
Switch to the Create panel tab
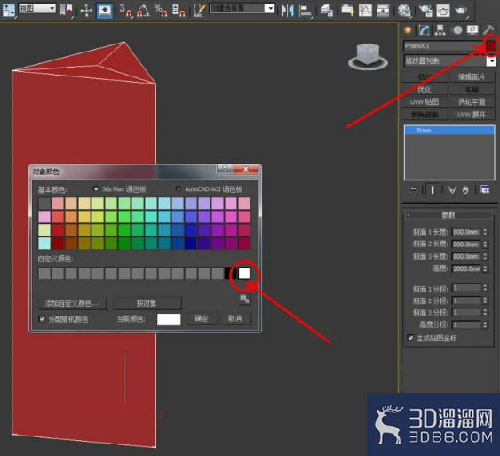(x=408, y=30)
